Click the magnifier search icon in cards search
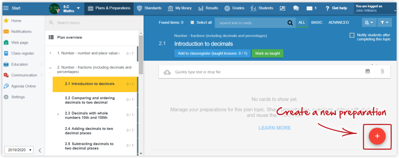Screen dimensions: 399x158 (290, 23)
